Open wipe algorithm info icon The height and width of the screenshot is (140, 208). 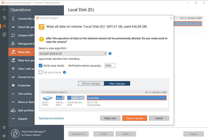click(110, 54)
